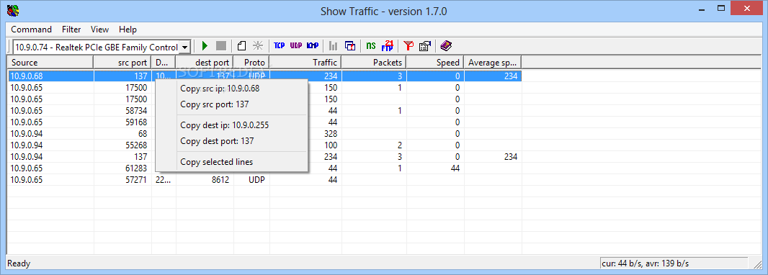Select the row with src port 68
The width and height of the screenshot is (768, 275).
pos(264,134)
